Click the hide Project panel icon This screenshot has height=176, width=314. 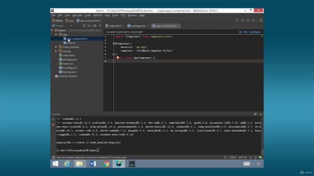(x=101, y=26)
